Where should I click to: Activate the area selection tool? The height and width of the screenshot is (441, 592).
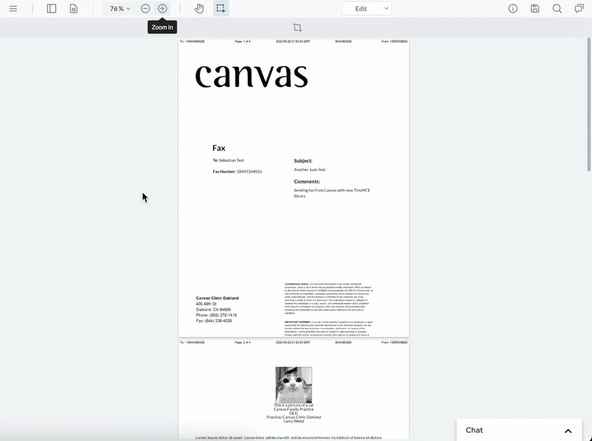(220, 9)
